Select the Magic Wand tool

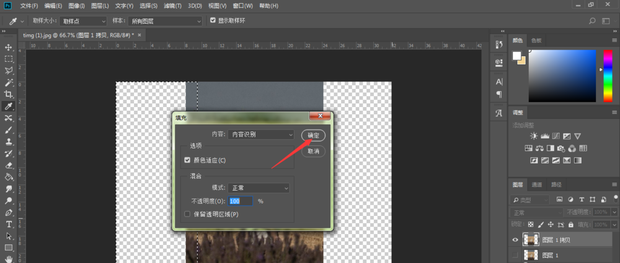click(x=8, y=82)
